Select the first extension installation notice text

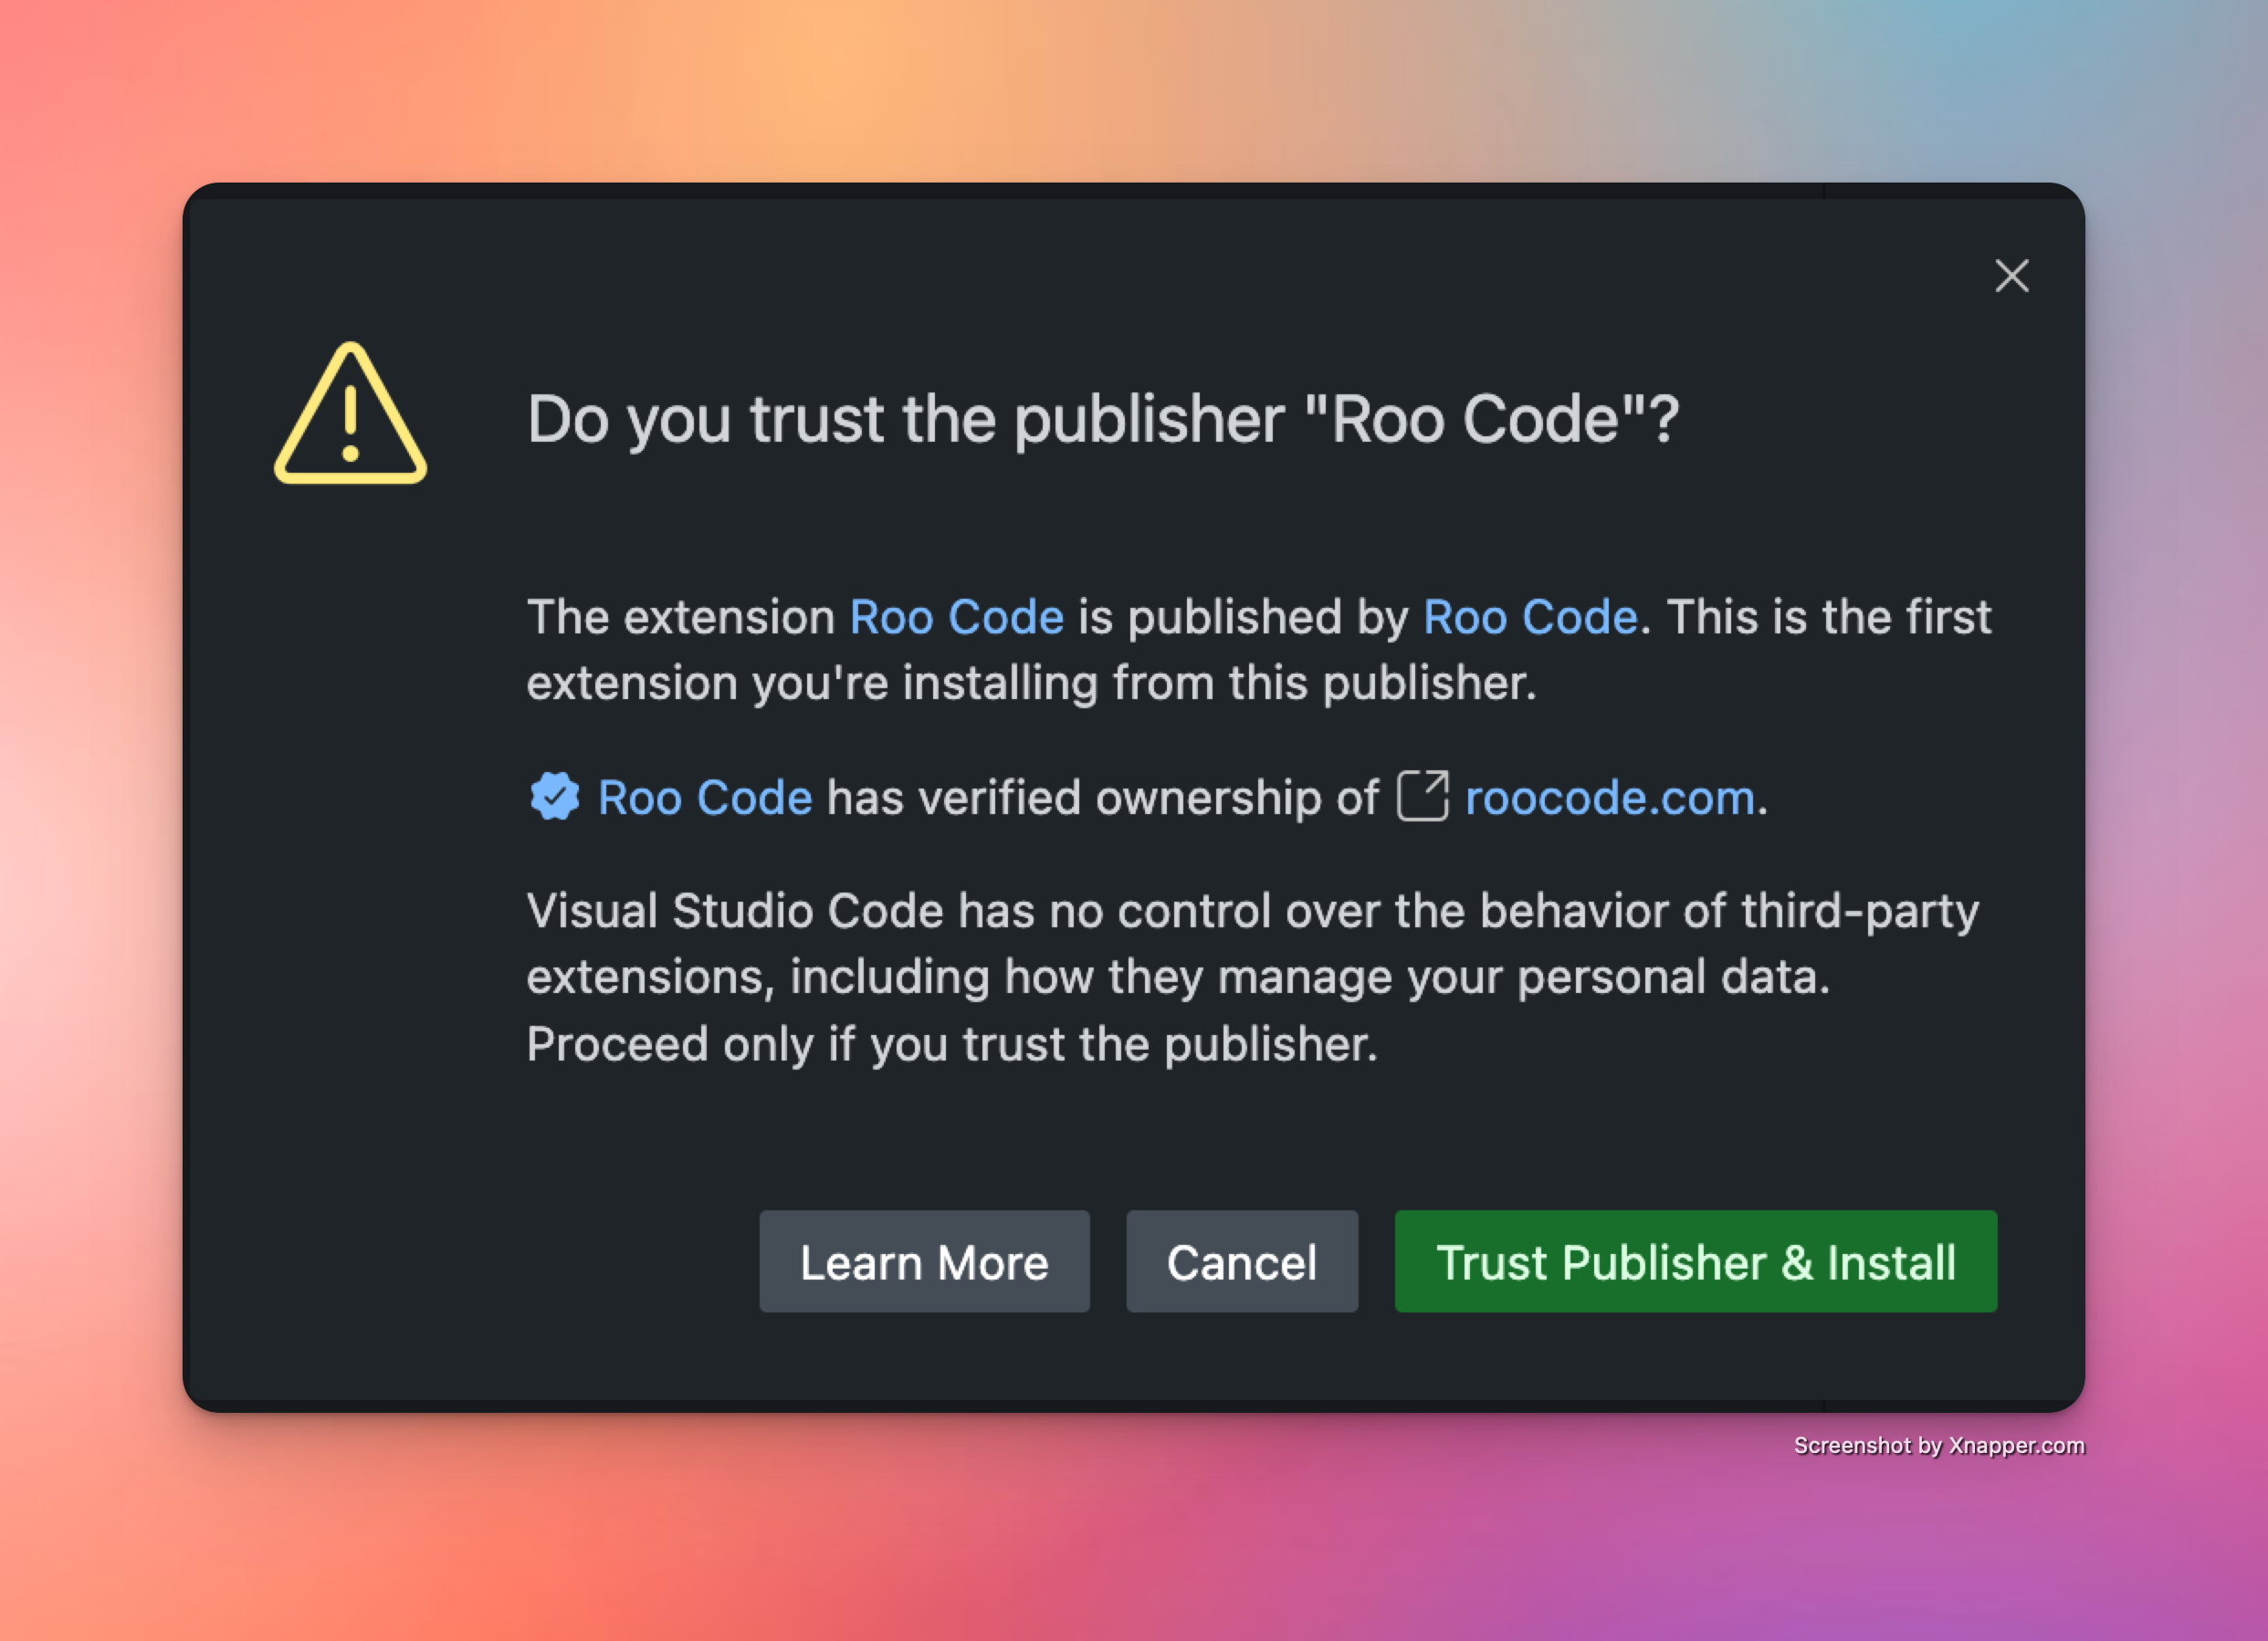(x=1030, y=683)
